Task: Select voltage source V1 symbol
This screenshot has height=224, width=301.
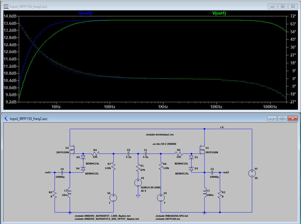Action: 252,173
